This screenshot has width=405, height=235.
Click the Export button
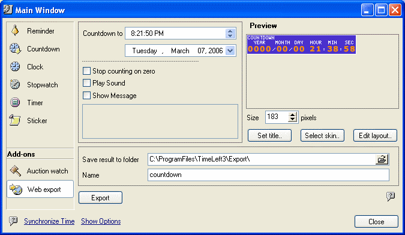click(100, 198)
